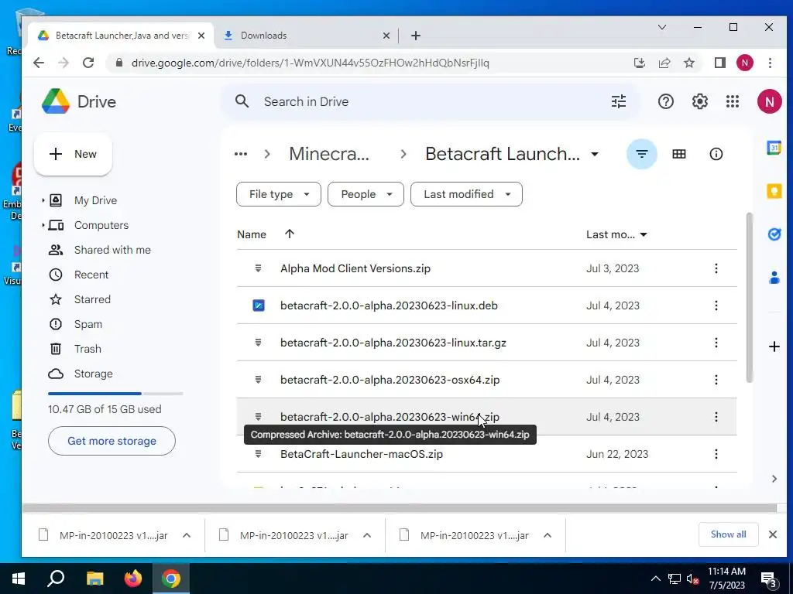The image size is (793, 594).
Task: Open the Betacraft Launcher folder dropdown menu
Action: [595, 154]
